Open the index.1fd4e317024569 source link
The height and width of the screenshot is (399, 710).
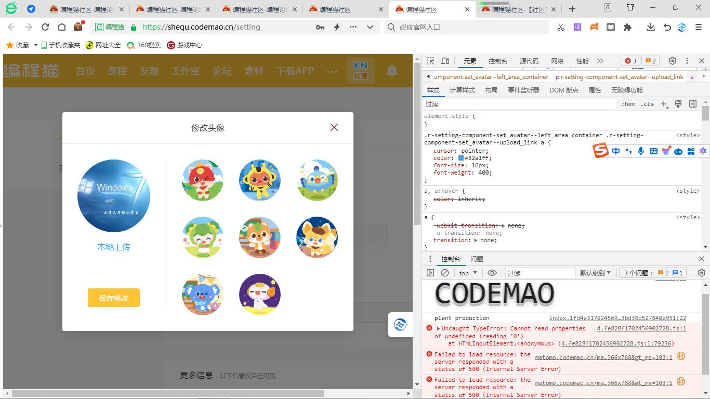point(617,318)
